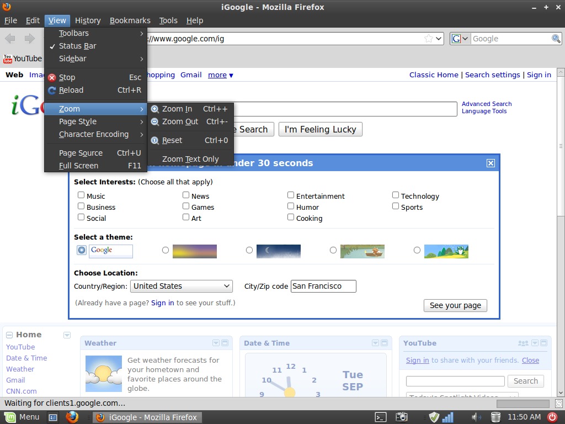Click the Zoom Out magnifier icon
Screen dimensions: 565x424
[x=155, y=122]
